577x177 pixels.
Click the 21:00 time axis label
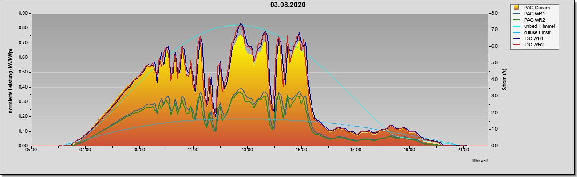(463, 150)
